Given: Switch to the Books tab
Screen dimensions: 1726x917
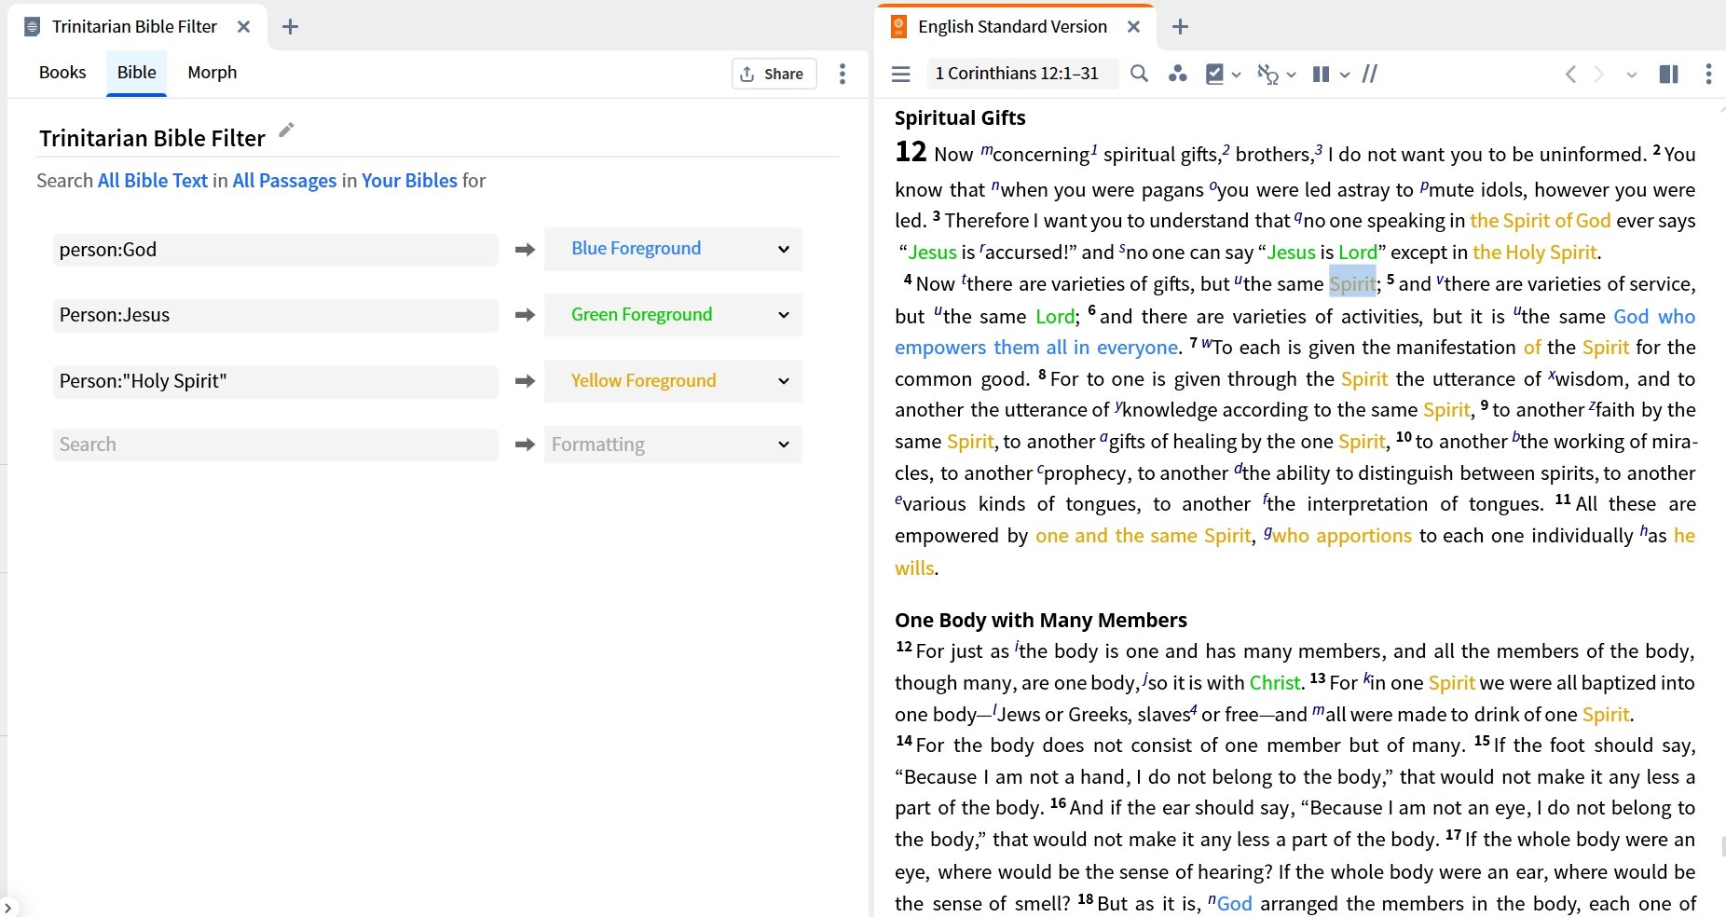Looking at the screenshot, I should click(x=62, y=72).
